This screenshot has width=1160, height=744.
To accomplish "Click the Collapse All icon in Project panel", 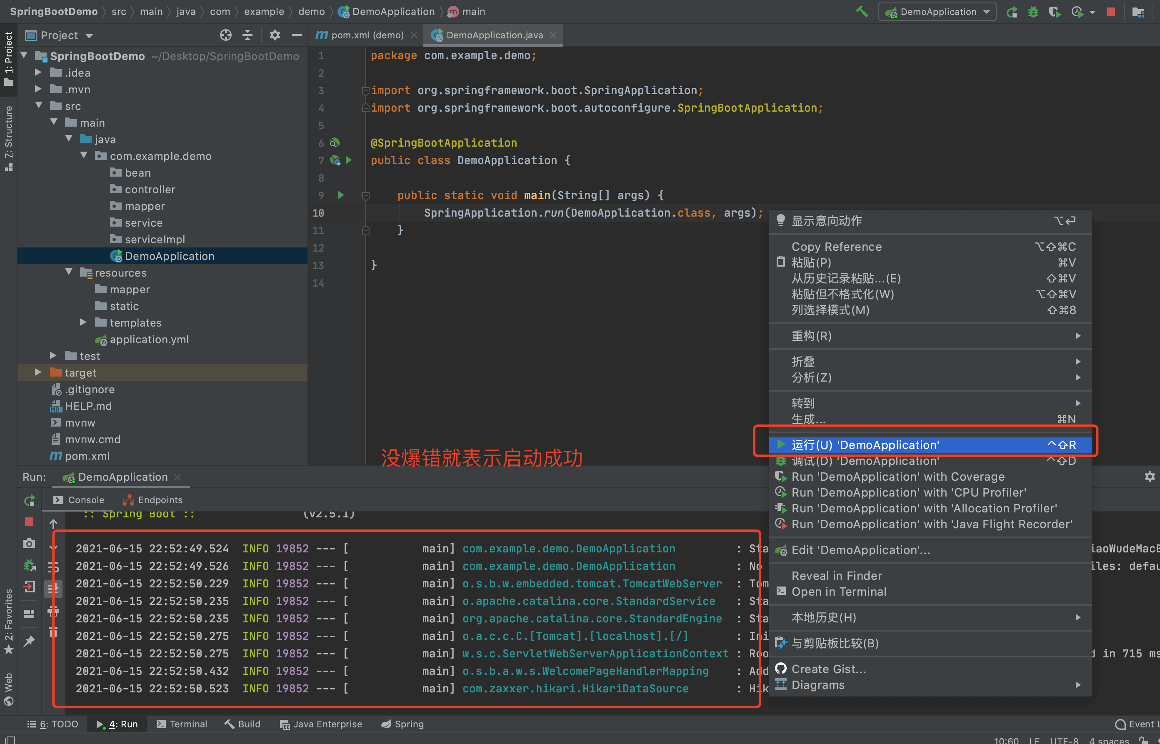I will point(247,35).
